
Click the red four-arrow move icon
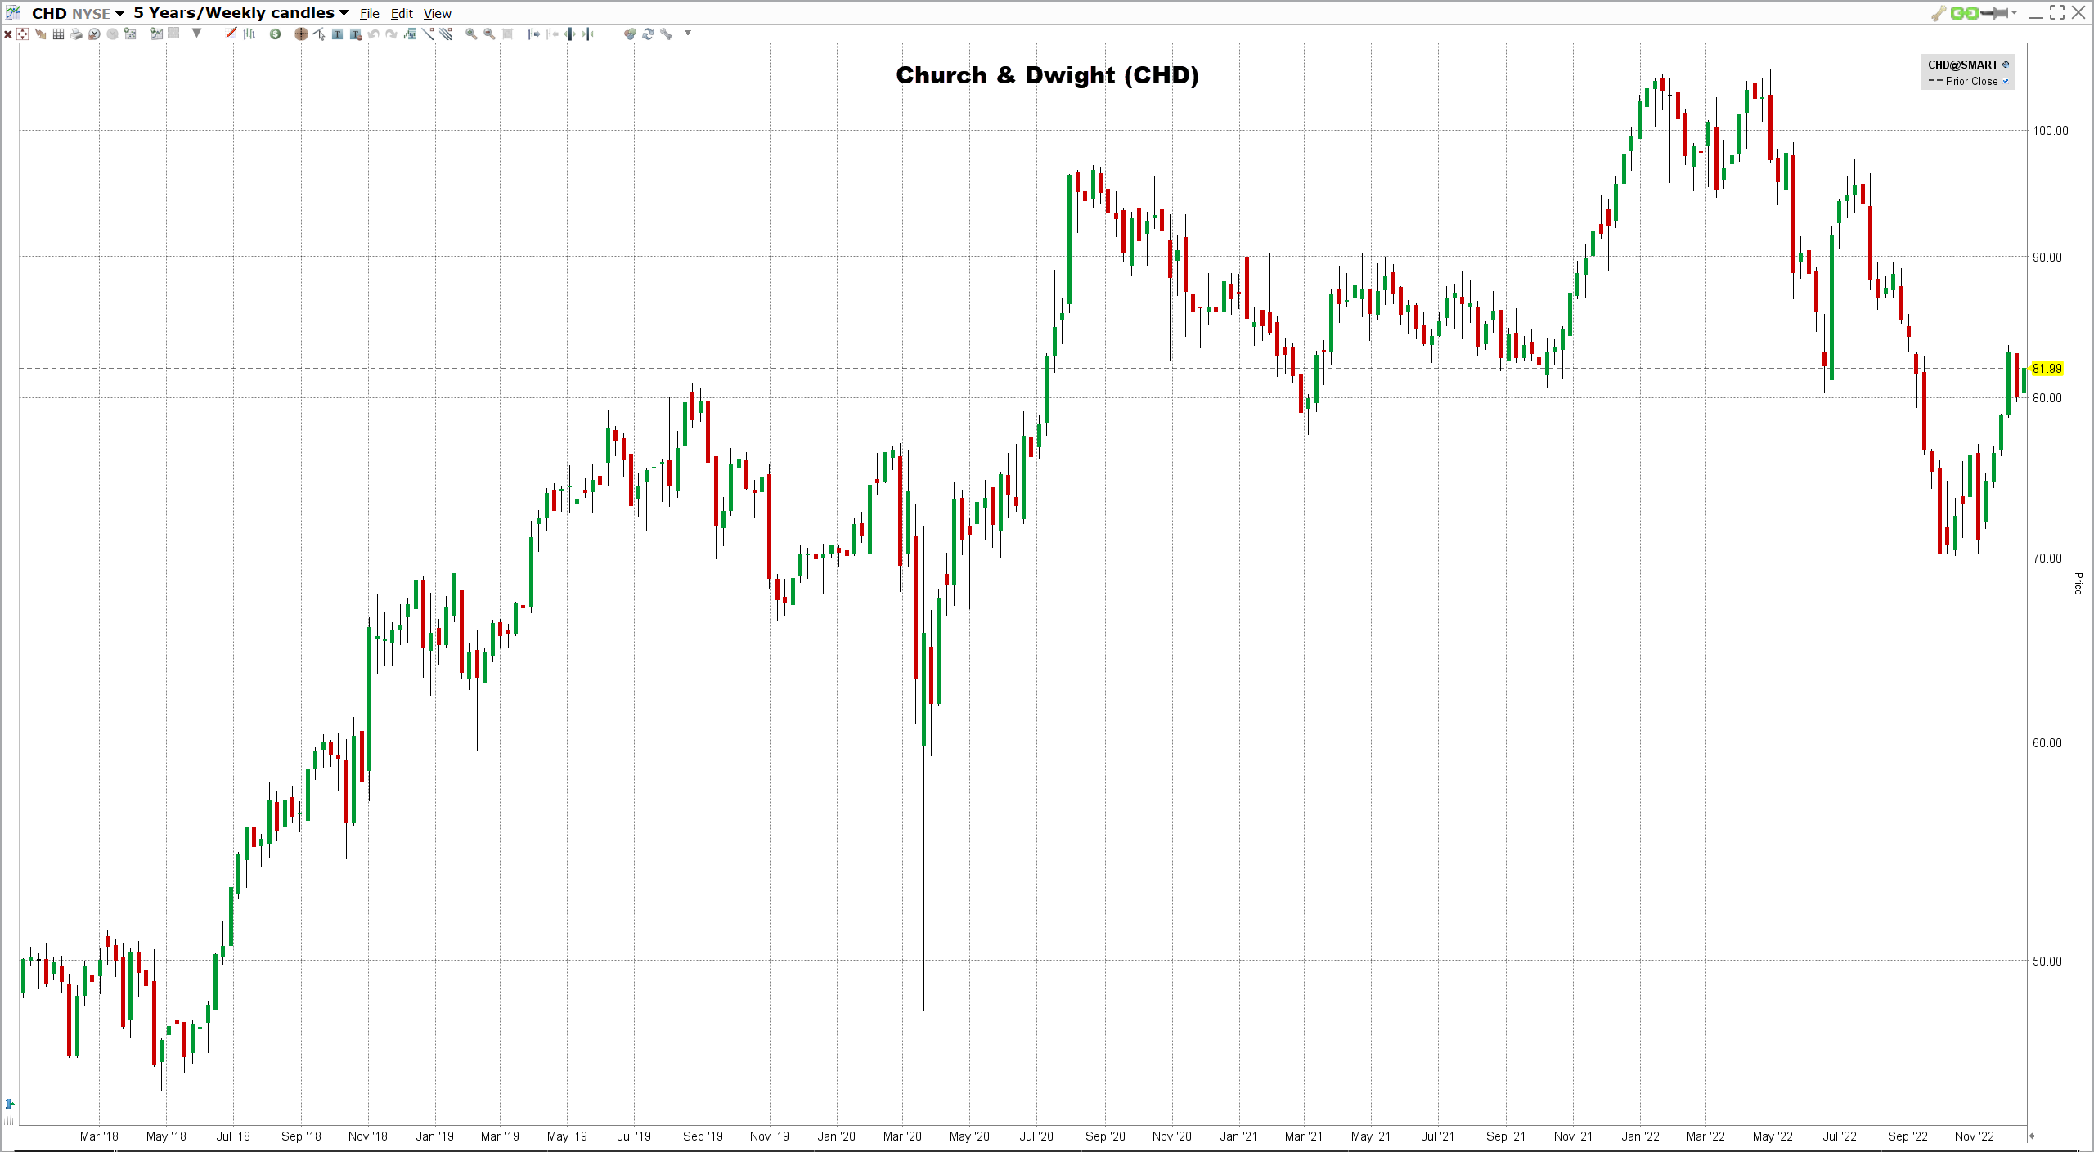[22, 34]
